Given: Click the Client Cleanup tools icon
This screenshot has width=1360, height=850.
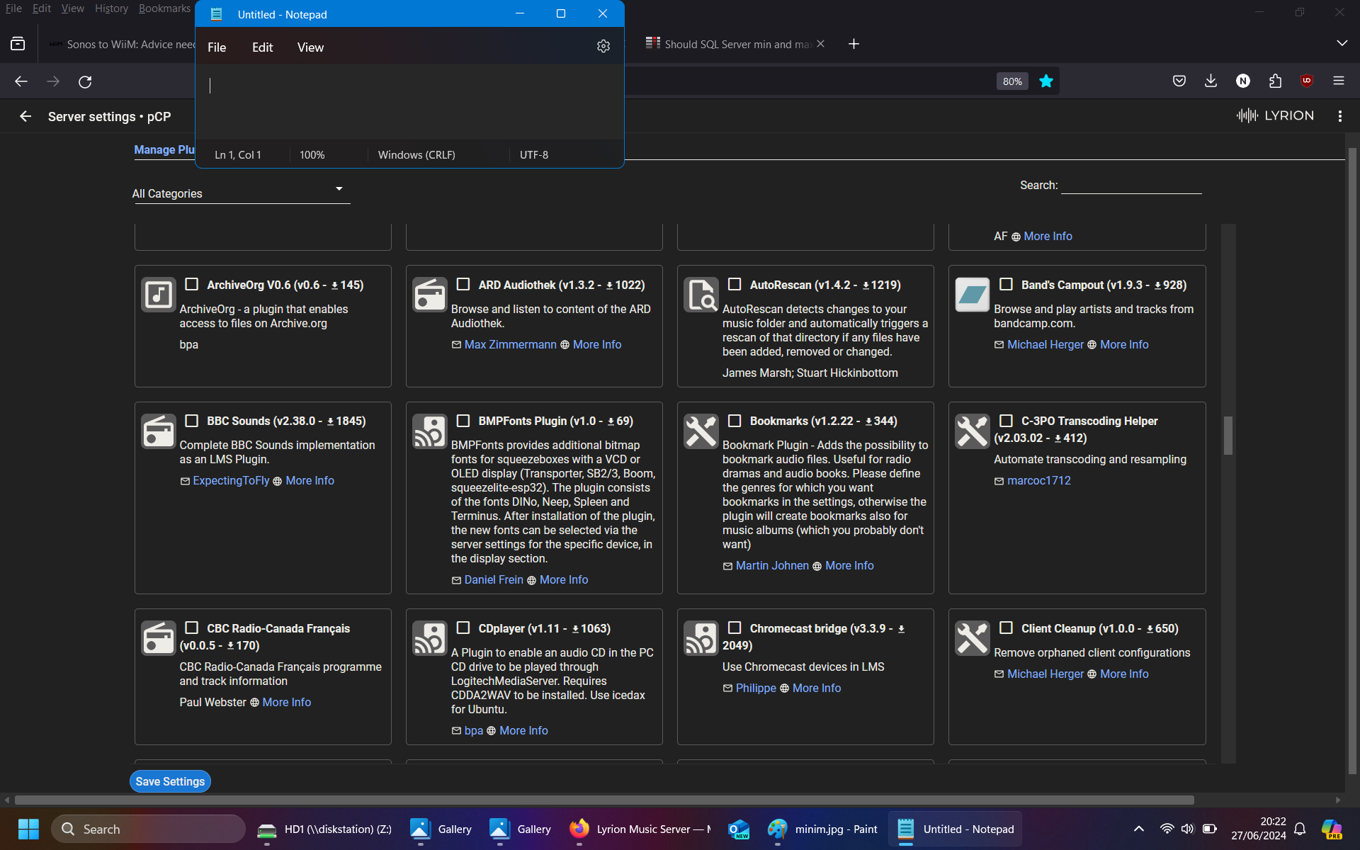Looking at the screenshot, I should (x=973, y=638).
